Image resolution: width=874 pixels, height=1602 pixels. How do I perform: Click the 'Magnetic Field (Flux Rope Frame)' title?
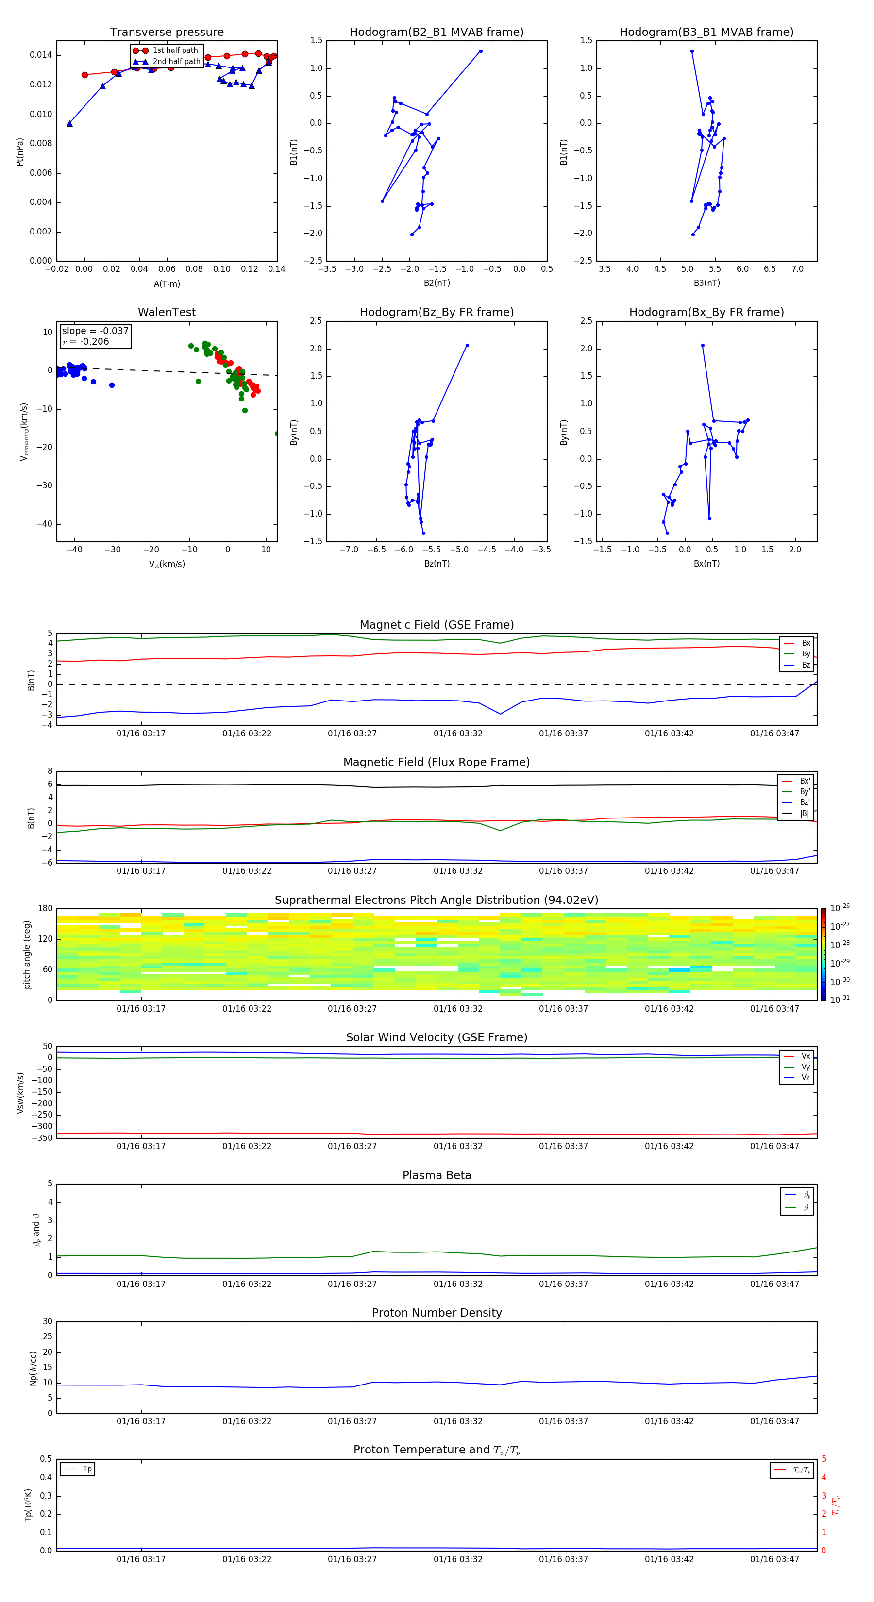pos(437,763)
